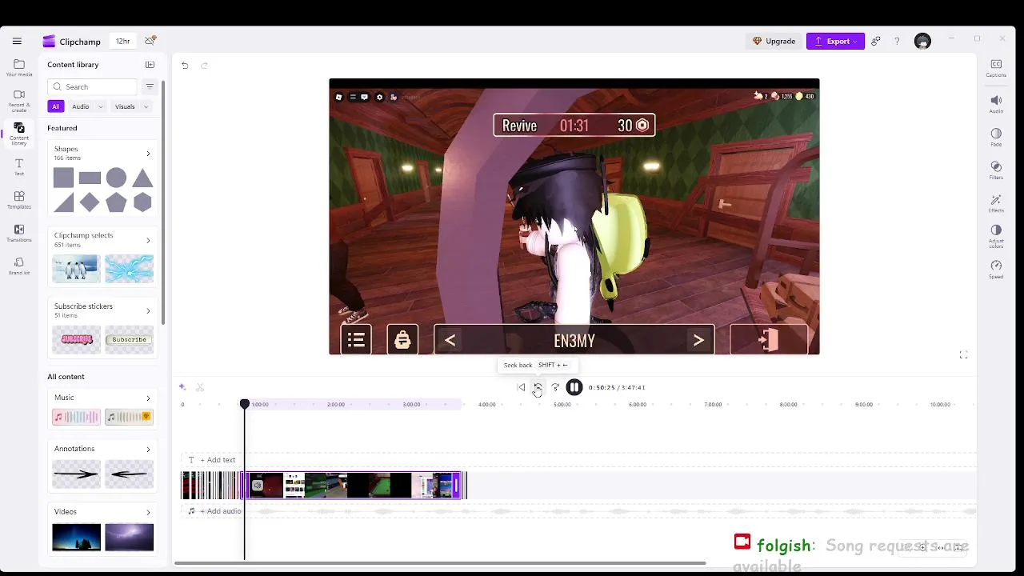Seek back five seconds
This screenshot has height=576, width=1024.
pyautogui.click(x=538, y=387)
